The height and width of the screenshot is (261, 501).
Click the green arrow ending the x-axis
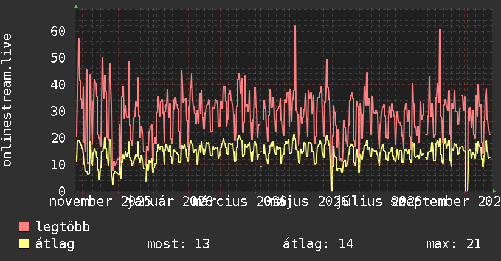click(494, 191)
